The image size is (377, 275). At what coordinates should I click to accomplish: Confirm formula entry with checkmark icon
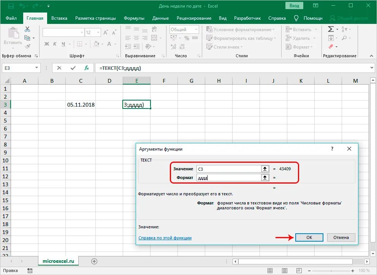pos(73,68)
